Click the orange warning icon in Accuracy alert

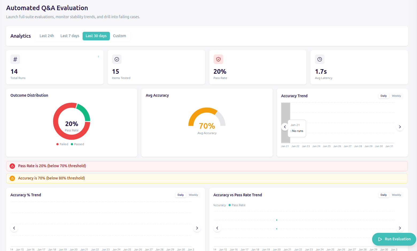(x=12, y=178)
